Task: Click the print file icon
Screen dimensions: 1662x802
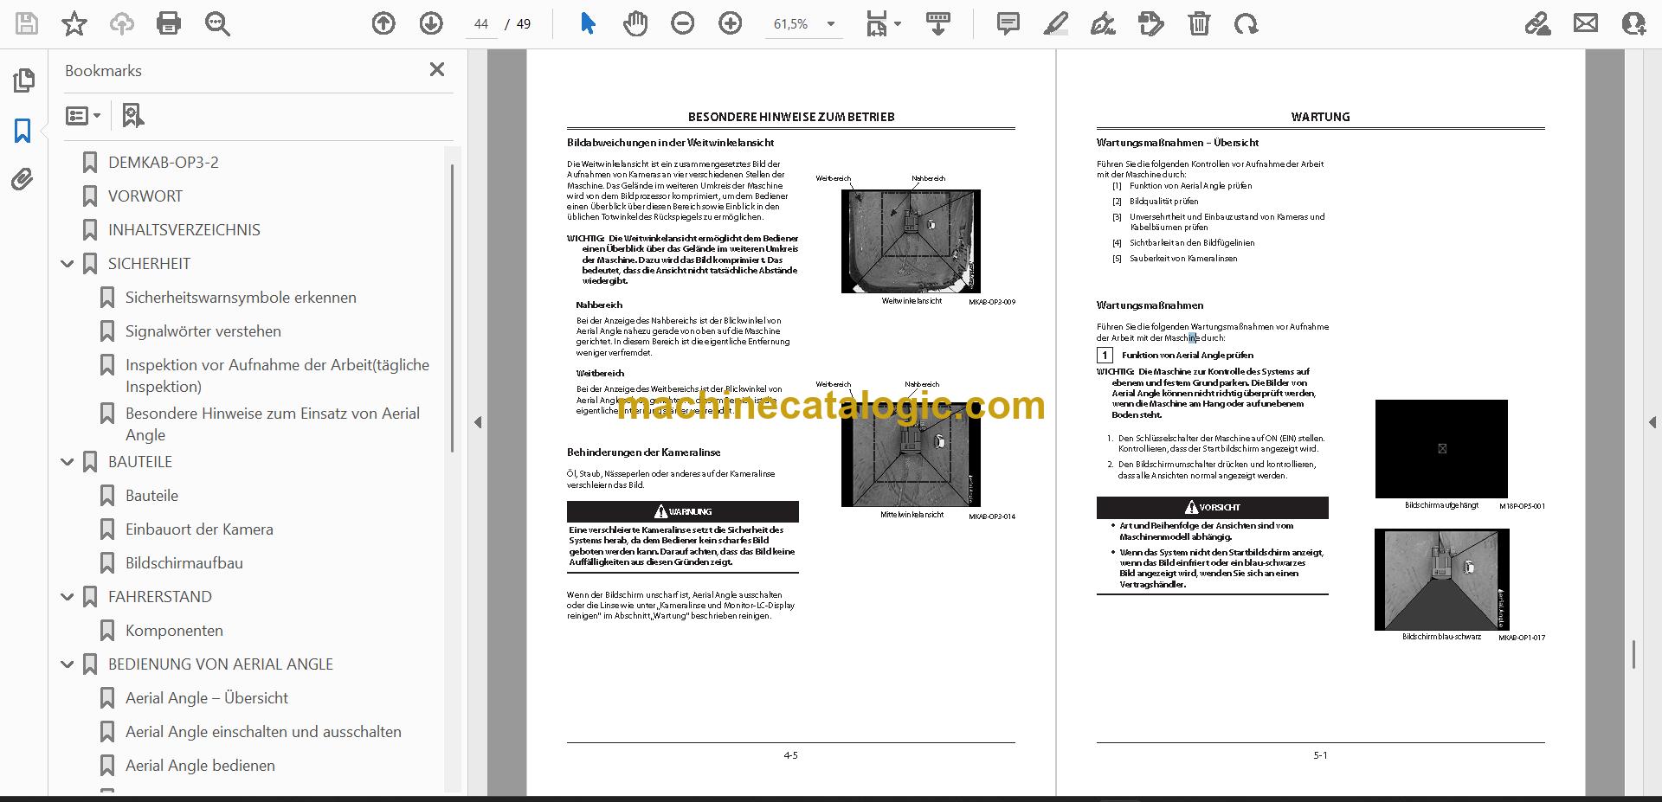Action: point(169,23)
